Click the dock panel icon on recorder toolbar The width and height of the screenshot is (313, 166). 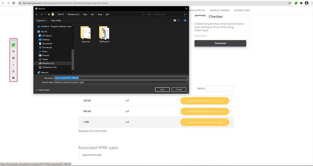(x=13, y=71)
